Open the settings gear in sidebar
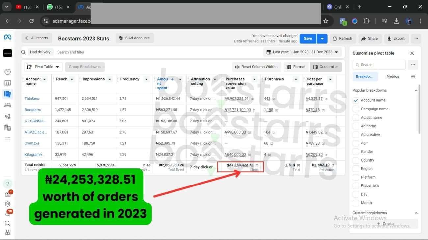 tap(7, 204)
